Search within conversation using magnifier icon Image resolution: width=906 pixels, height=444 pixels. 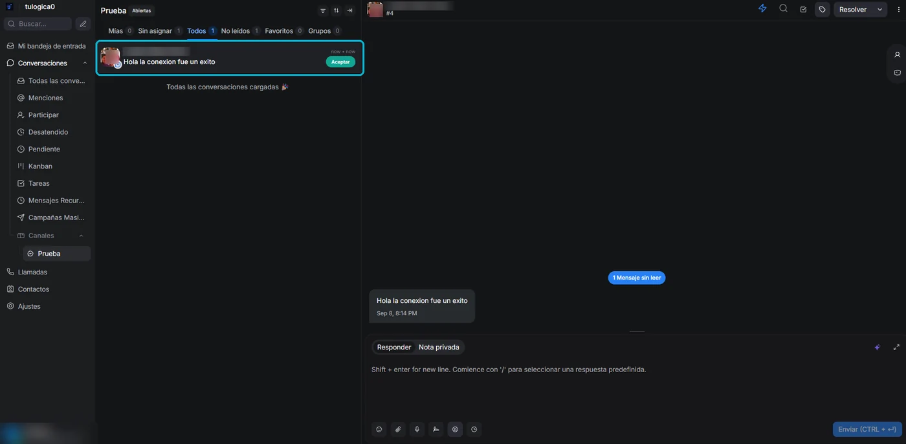point(783,9)
